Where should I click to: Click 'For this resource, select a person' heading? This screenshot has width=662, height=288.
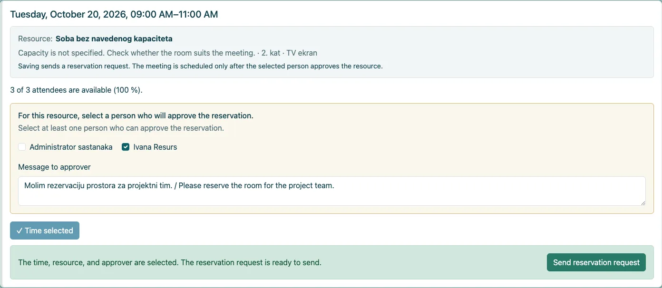[x=136, y=115]
